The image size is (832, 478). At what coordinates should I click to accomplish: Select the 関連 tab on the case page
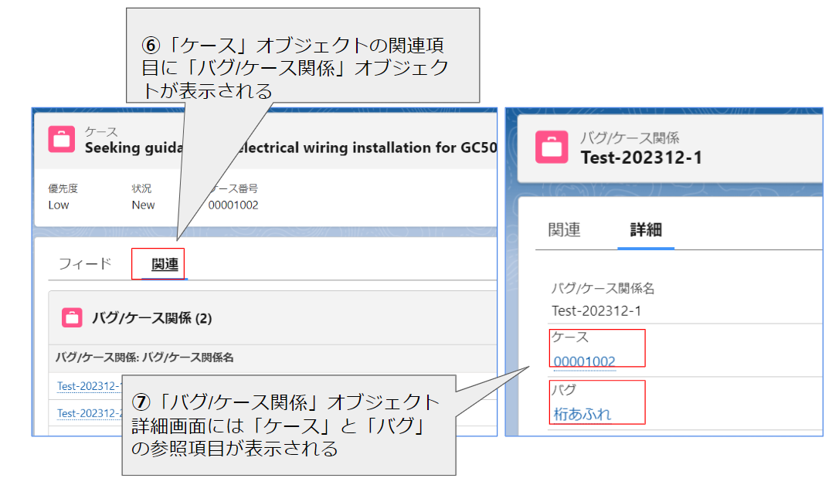point(165,264)
